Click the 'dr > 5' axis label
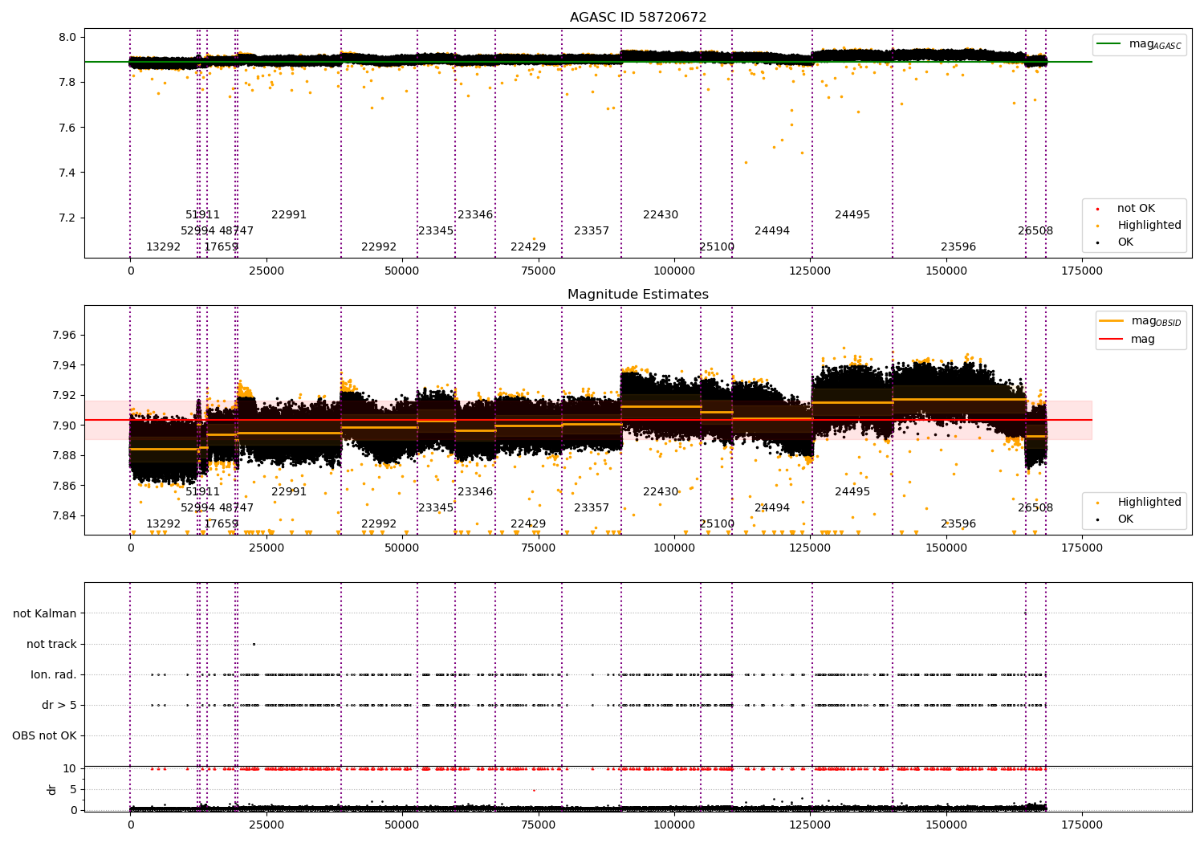1204x843 pixels. (x=59, y=705)
